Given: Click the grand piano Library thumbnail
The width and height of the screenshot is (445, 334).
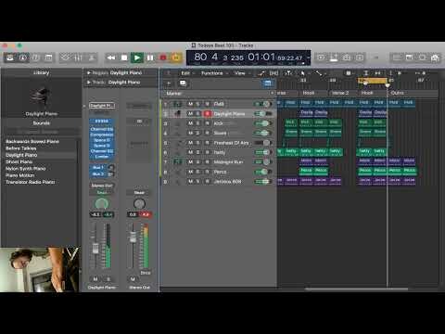Looking at the screenshot, I should [41, 96].
